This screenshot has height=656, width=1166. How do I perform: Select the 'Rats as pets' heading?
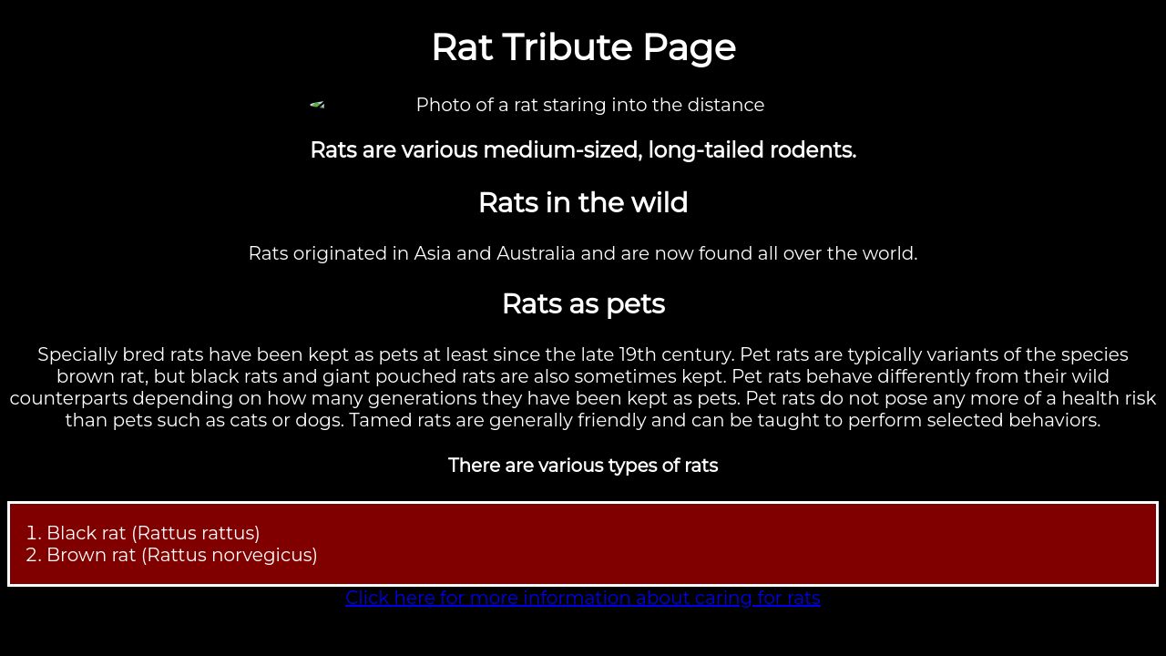[583, 303]
